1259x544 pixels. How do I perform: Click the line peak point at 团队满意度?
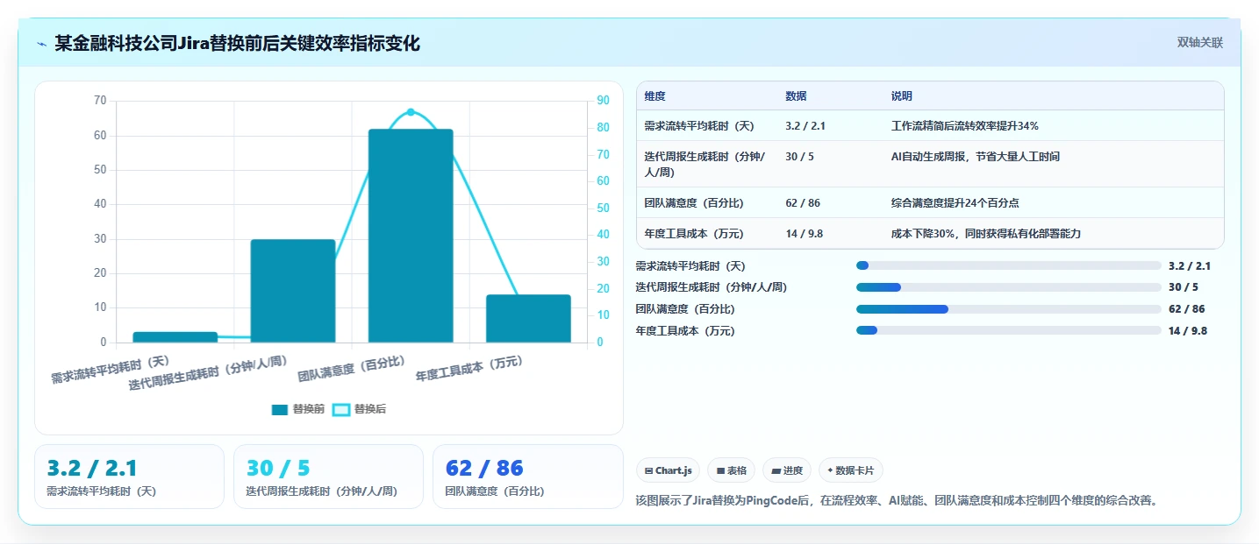[x=411, y=112]
